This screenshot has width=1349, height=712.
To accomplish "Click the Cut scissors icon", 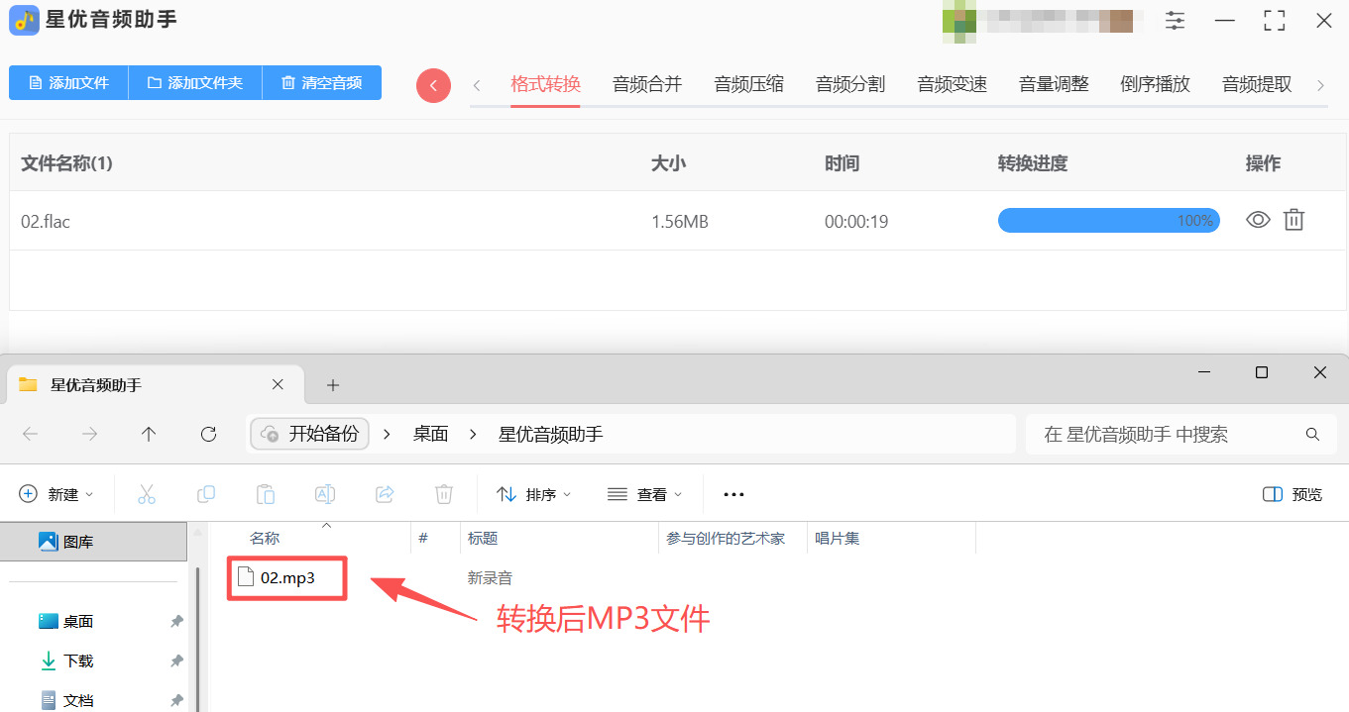I will (x=147, y=494).
